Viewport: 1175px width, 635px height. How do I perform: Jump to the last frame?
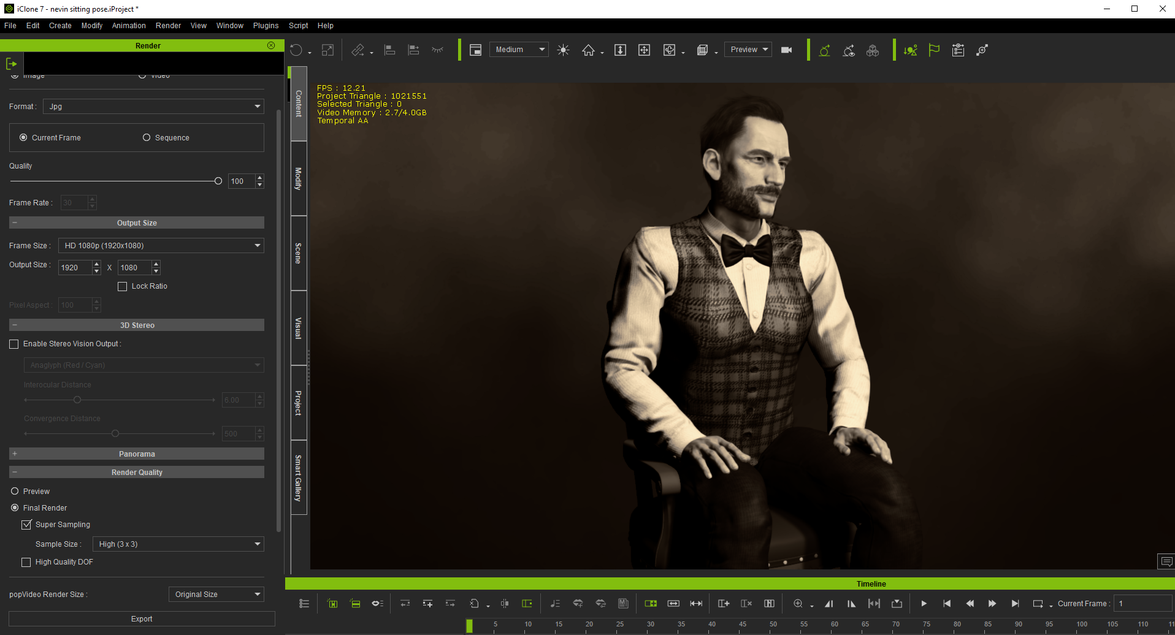(x=1015, y=604)
